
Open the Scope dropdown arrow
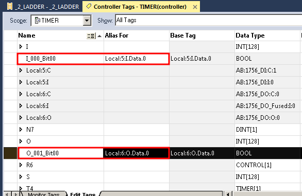pos(87,21)
